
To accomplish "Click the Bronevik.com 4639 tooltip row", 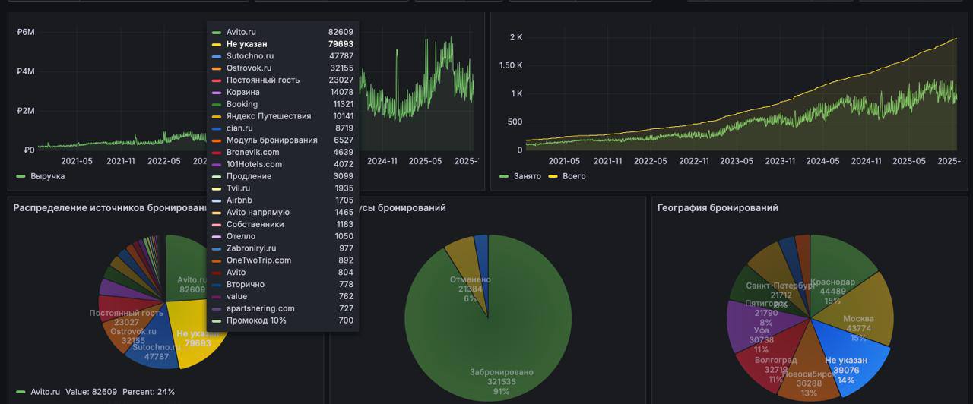I will point(283,152).
